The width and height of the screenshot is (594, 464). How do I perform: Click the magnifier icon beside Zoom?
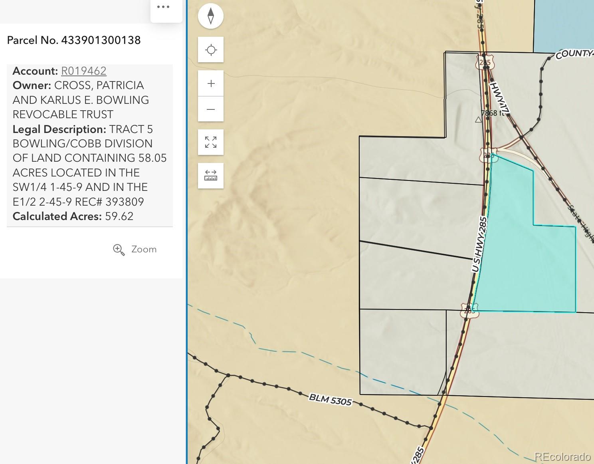point(119,250)
